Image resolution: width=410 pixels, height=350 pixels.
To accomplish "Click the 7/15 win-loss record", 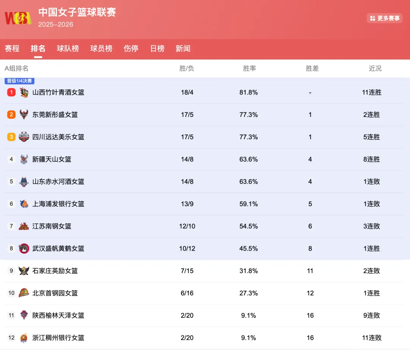I will [187, 271].
